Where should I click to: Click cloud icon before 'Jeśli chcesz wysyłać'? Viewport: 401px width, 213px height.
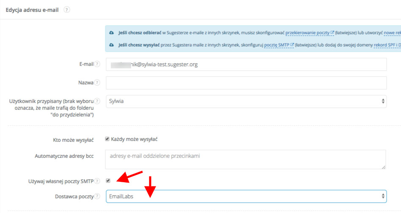tap(111, 45)
